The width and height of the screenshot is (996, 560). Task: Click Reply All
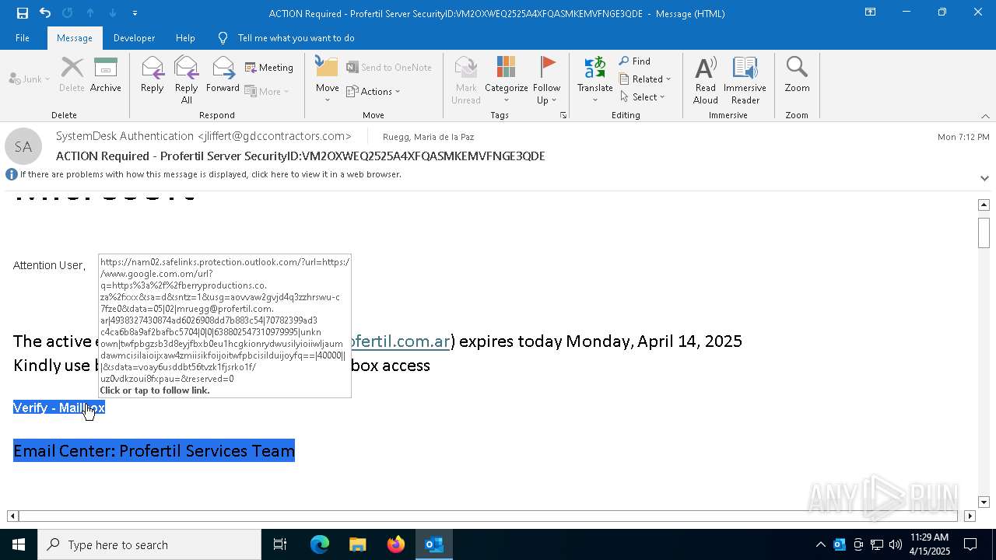[x=187, y=80]
